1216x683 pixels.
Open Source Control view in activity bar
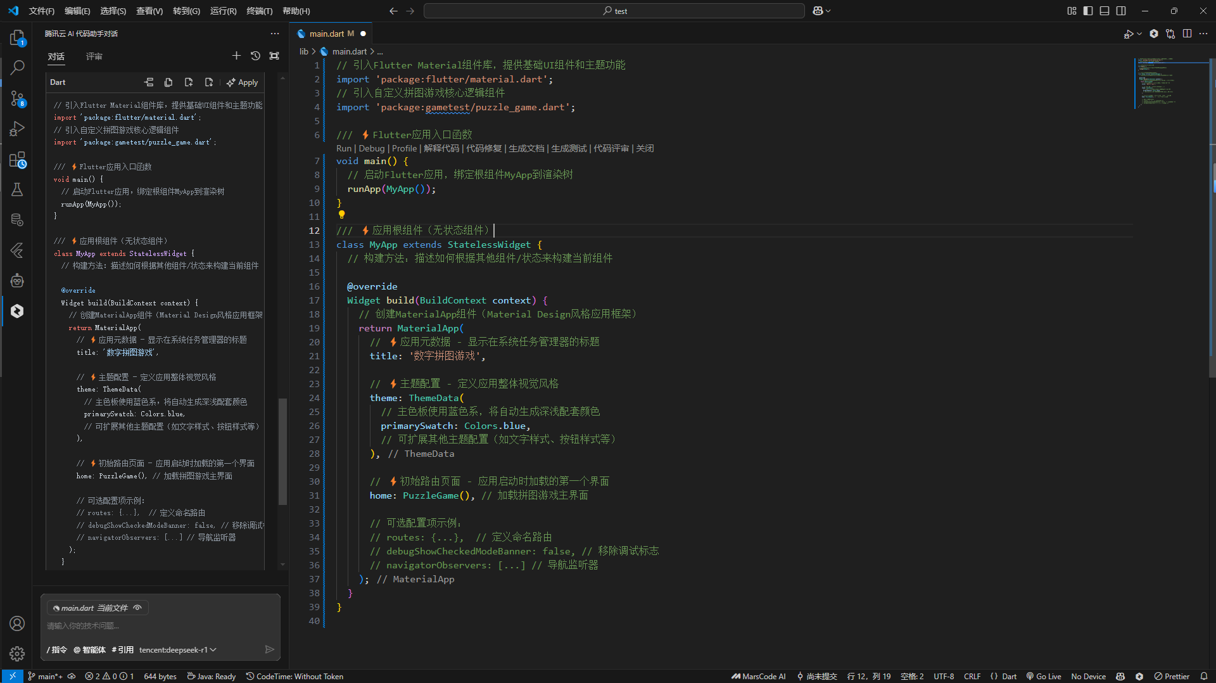(x=17, y=98)
